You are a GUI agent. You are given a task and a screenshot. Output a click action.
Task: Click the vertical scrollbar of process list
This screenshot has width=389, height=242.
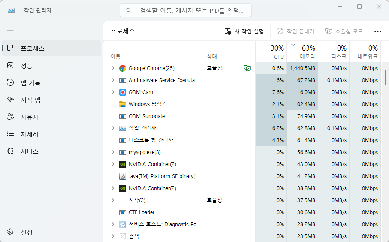tap(385, 77)
